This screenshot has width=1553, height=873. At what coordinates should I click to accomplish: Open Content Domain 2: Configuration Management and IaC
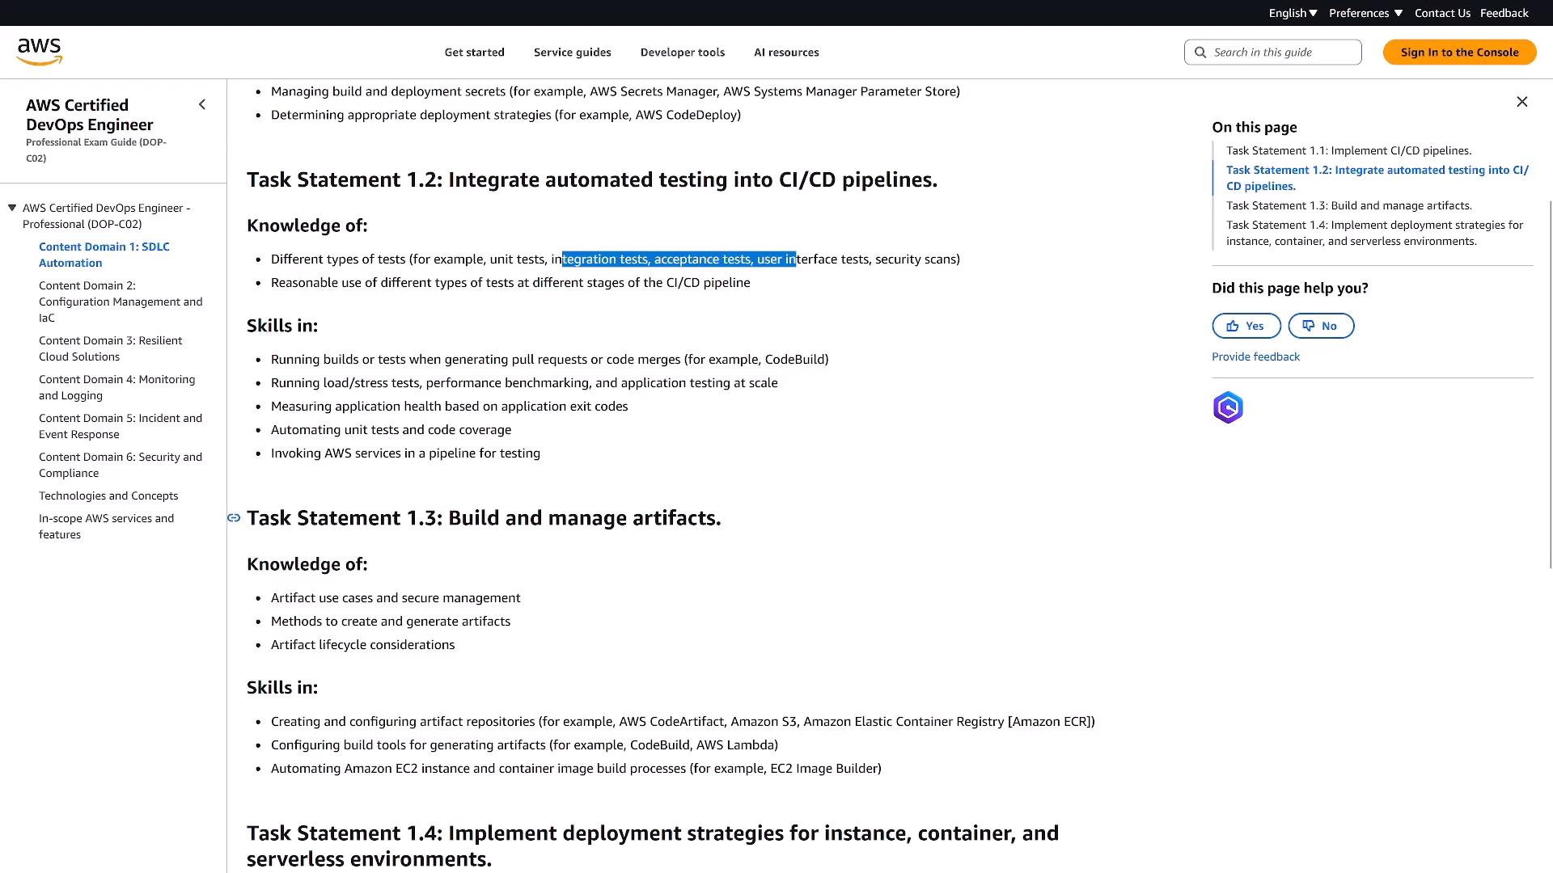click(121, 302)
